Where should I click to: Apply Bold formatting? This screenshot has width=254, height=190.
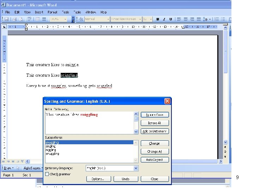point(157,19)
